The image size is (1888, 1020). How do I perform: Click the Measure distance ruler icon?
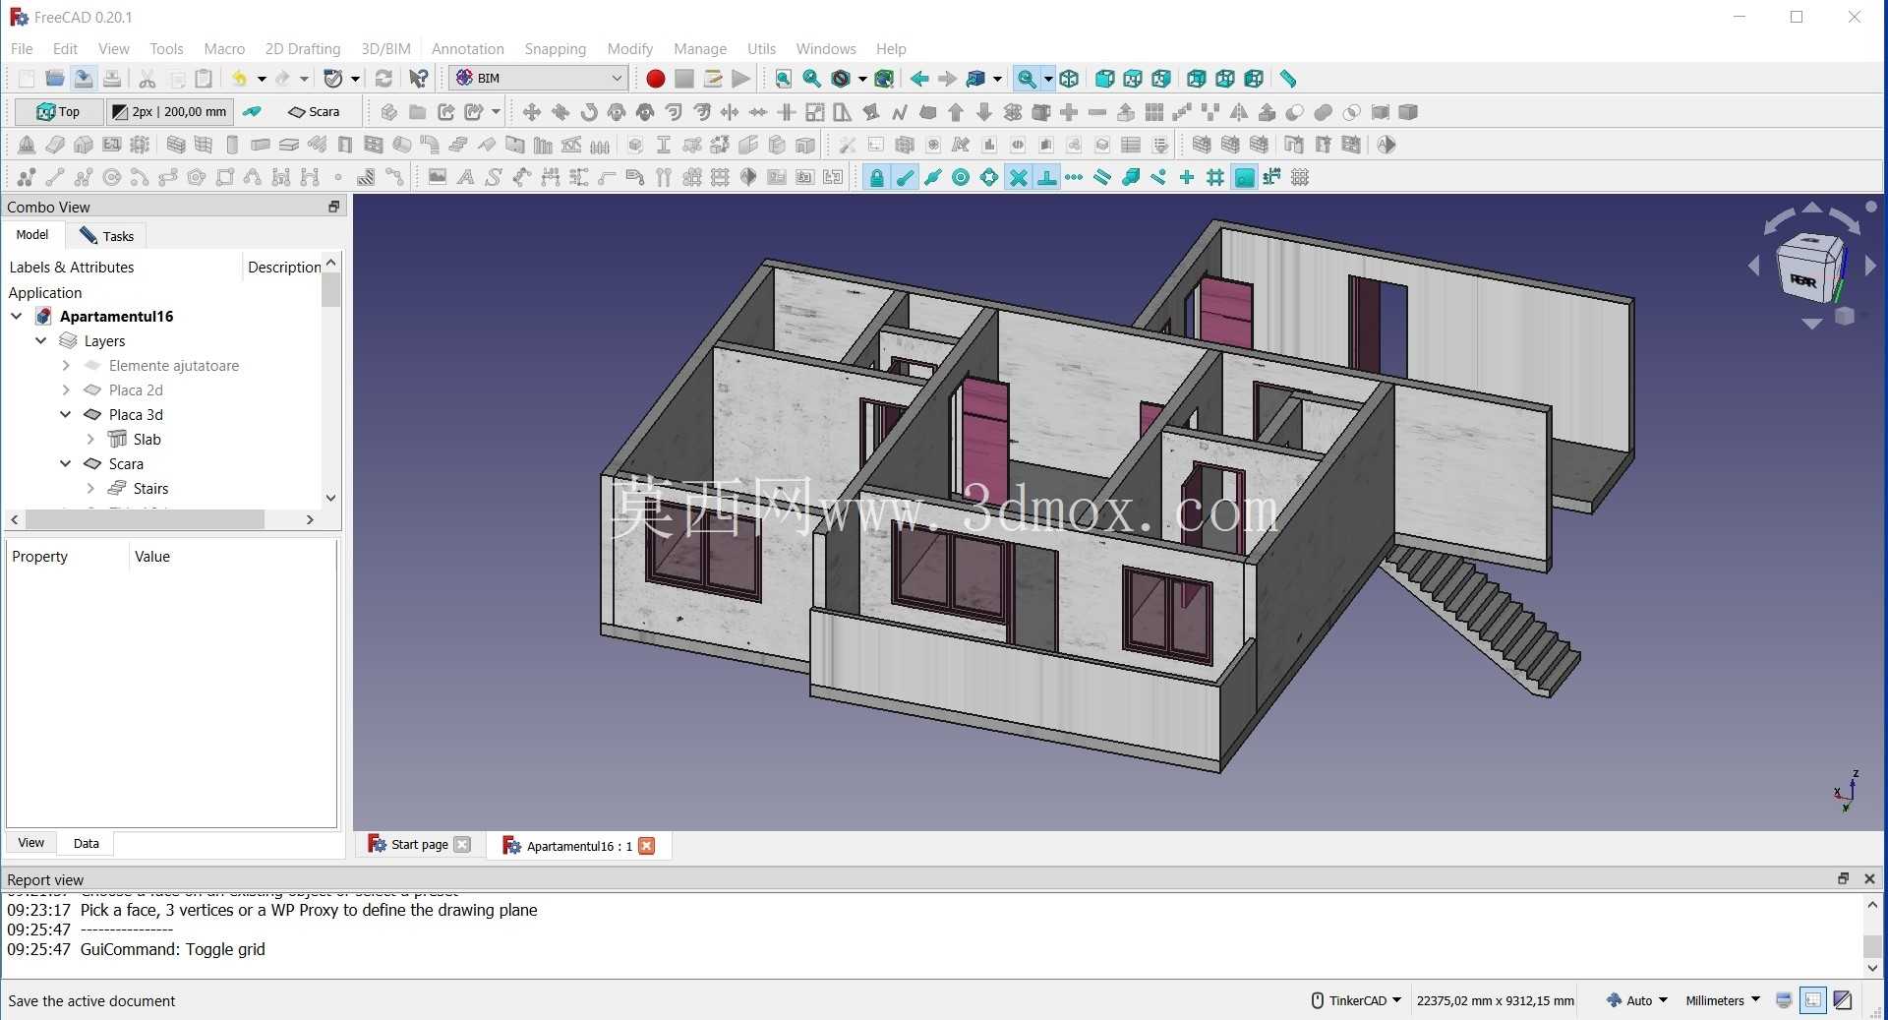[x=1288, y=79]
